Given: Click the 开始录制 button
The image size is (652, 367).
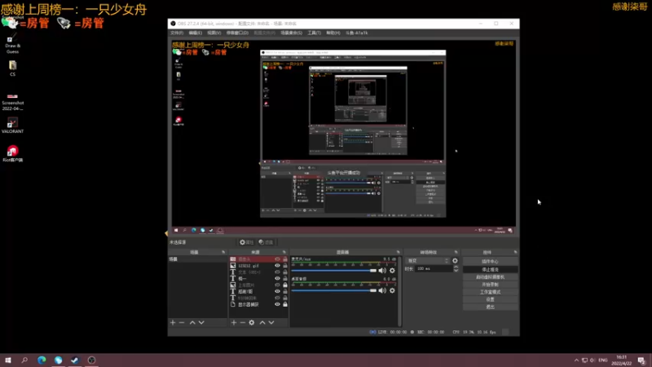Looking at the screenshot, I should pos(491,284).
